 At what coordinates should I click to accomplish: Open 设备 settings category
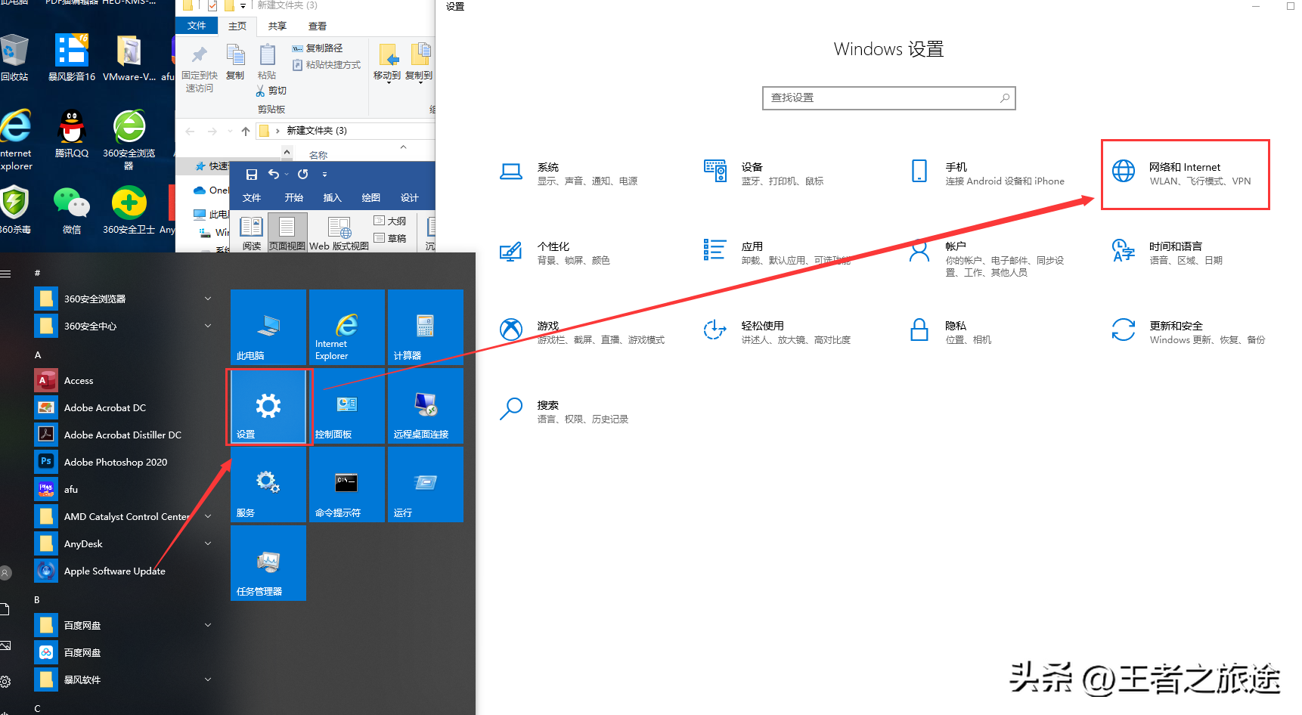pos(764,174)
